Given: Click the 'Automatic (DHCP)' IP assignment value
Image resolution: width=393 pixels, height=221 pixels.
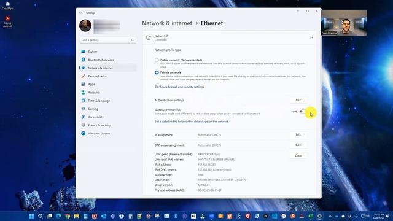Looking at the screenshot, I should pos(209,135).
